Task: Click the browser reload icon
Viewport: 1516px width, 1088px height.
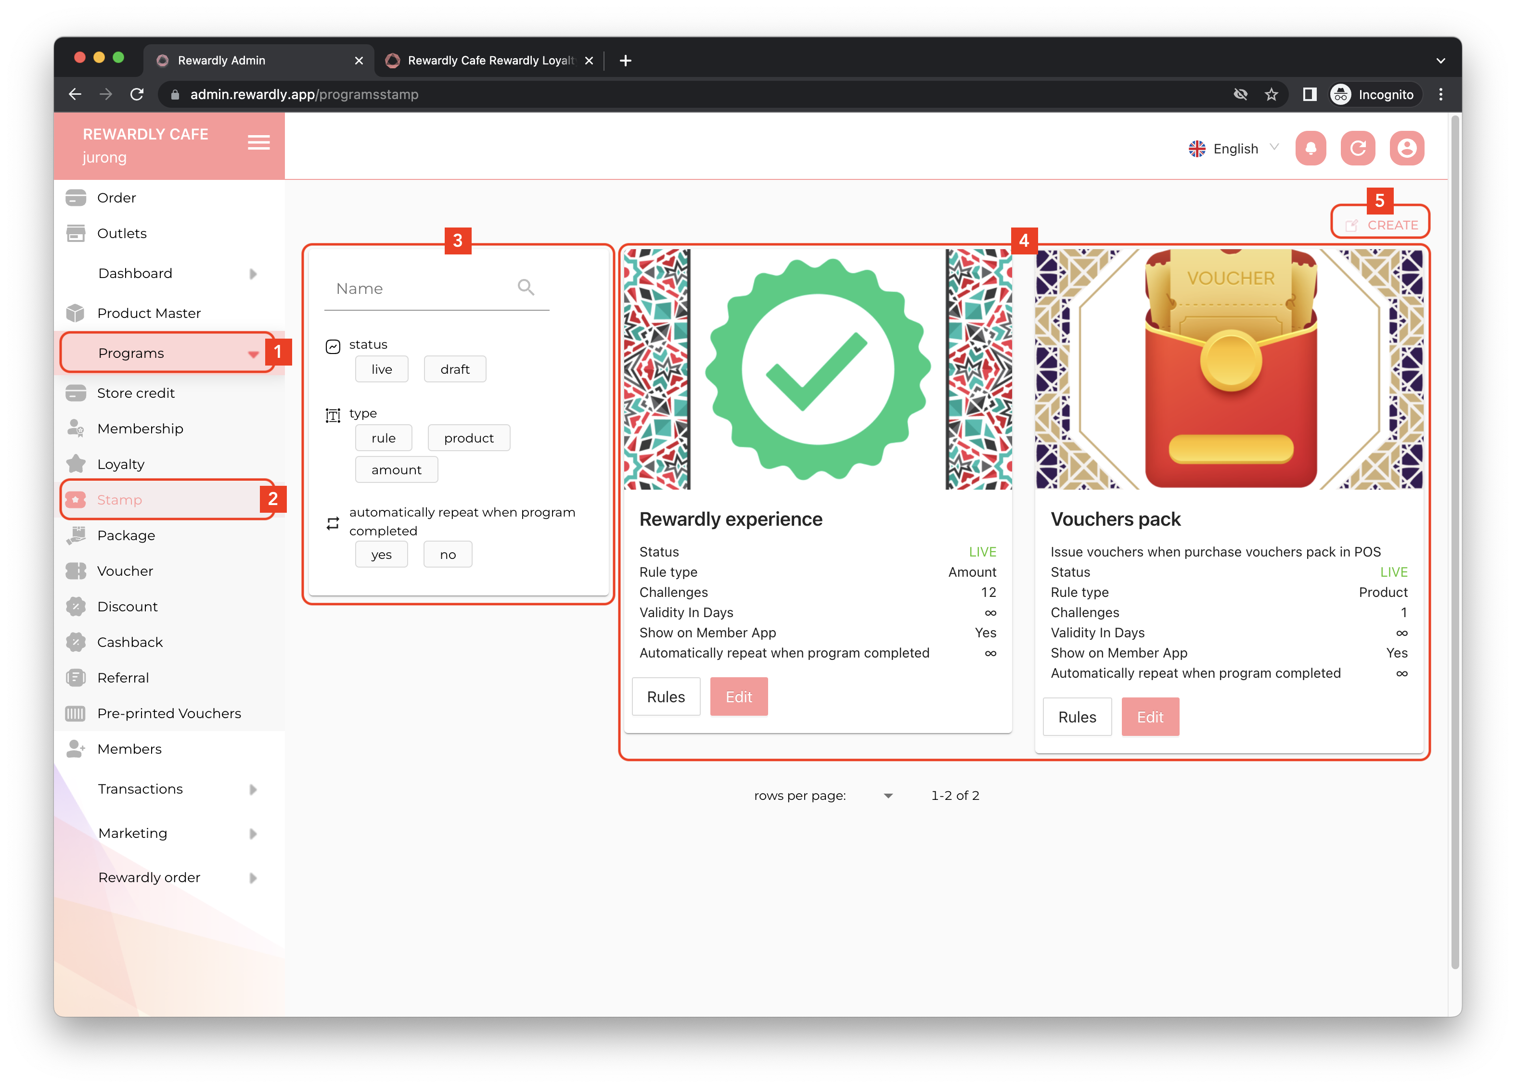Action: 137,94
